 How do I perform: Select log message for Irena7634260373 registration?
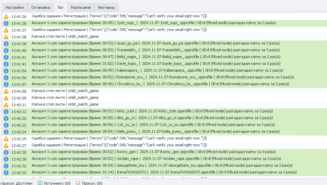(164, 172)
